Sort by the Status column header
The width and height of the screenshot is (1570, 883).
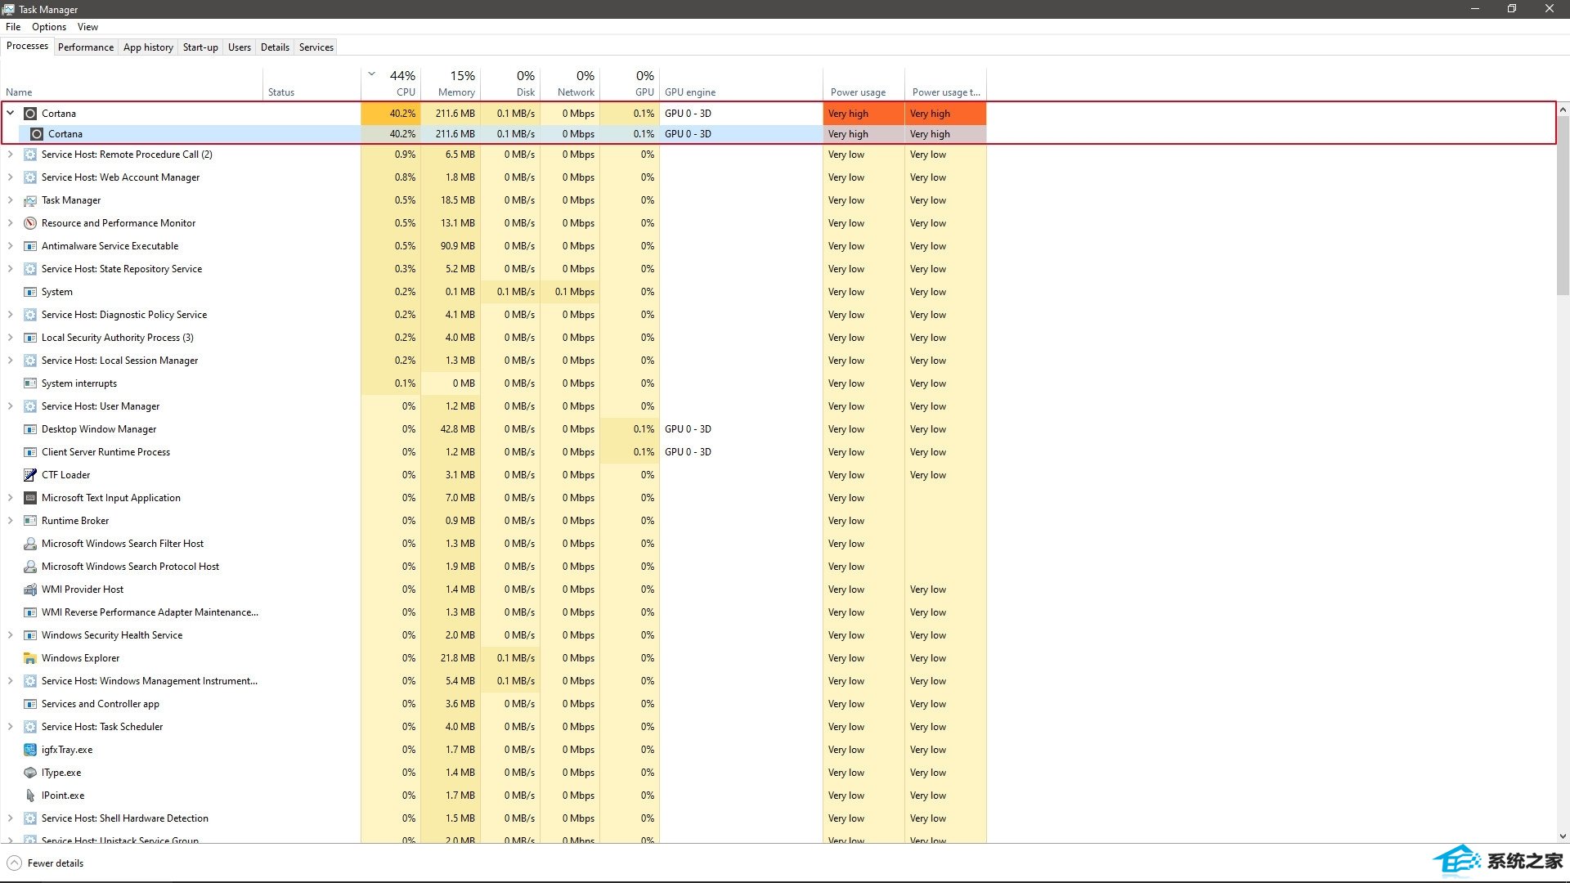point(312,83)
